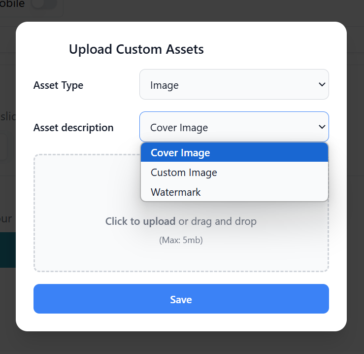The height and width of the screenshot is (354, 364).
Task: Click the partly hidden input box at left edge
Action: tap(3, 146)
